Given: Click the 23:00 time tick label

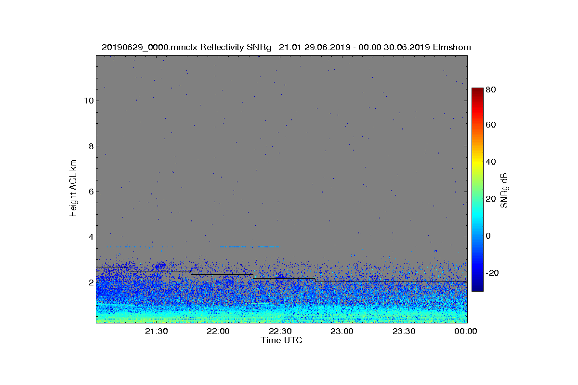Looking at the screenshot, I should coord(342,331).
